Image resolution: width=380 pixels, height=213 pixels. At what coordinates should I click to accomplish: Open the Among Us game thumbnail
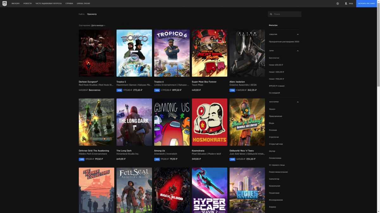172,122
